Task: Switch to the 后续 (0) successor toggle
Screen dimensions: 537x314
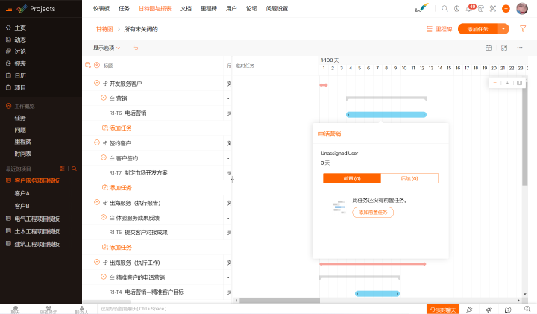Action: (x=409, y=178)
